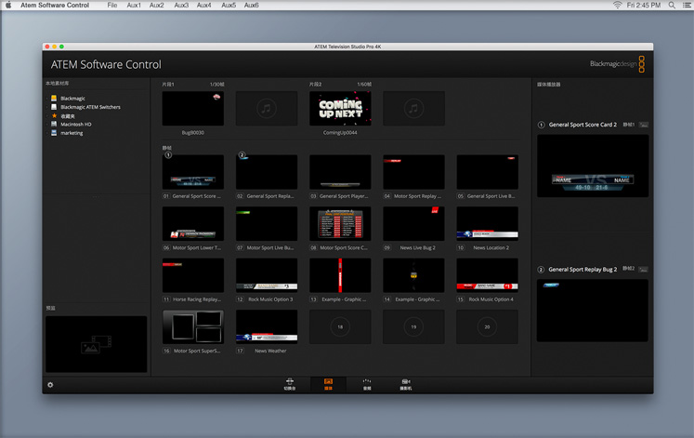Click the empty audio slot beside clip ComingUp0044

(x=413, y=109)
